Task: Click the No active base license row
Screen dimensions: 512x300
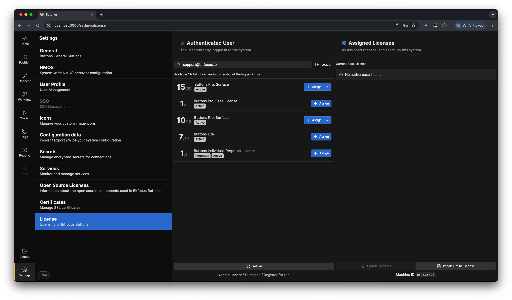Action: point(416,75)
